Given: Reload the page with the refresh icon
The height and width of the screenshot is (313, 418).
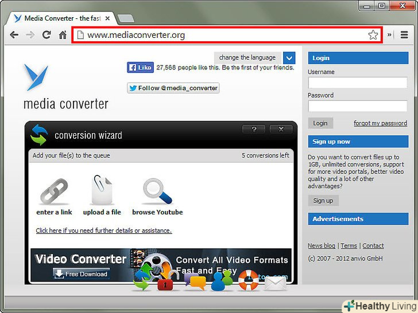Looking at the screenshot, I should click(x=47, y=34).
